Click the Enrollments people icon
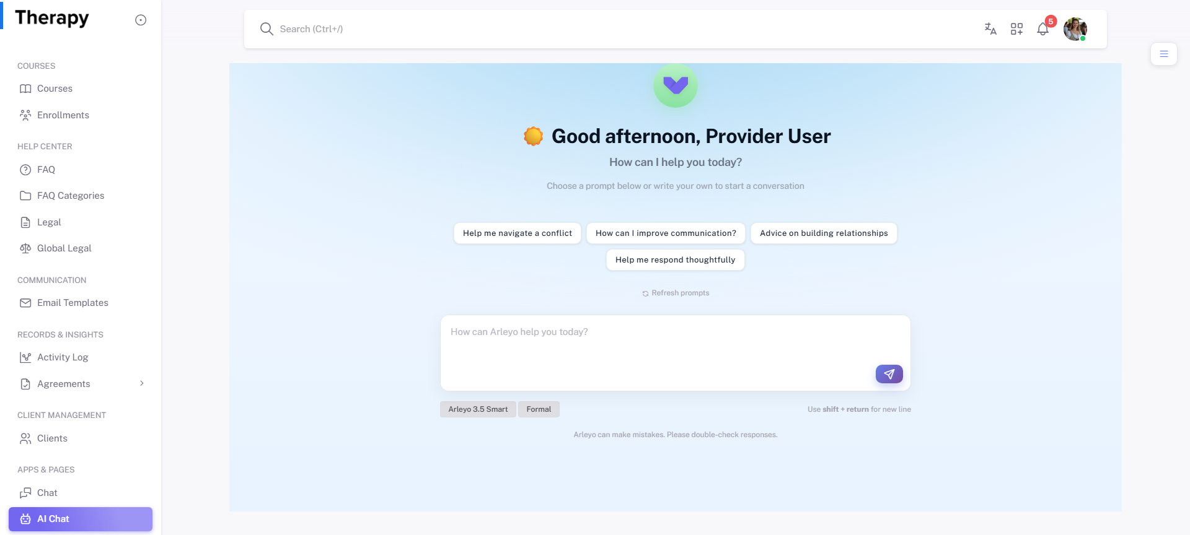 [x=25, y=115]
